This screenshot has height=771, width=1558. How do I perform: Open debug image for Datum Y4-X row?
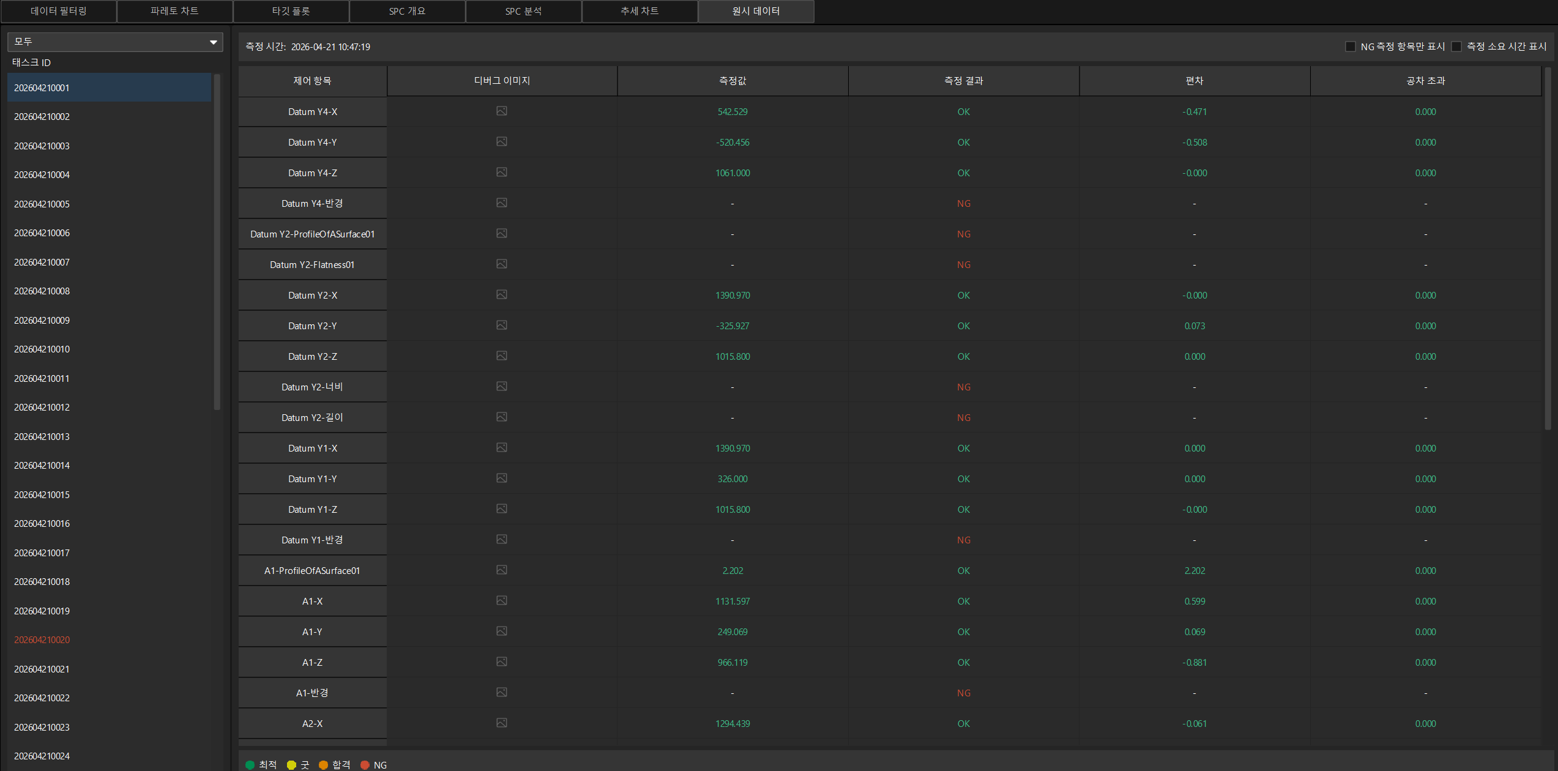[501, 111]
